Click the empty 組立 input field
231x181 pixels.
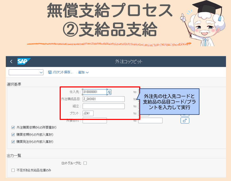(103, 106)
